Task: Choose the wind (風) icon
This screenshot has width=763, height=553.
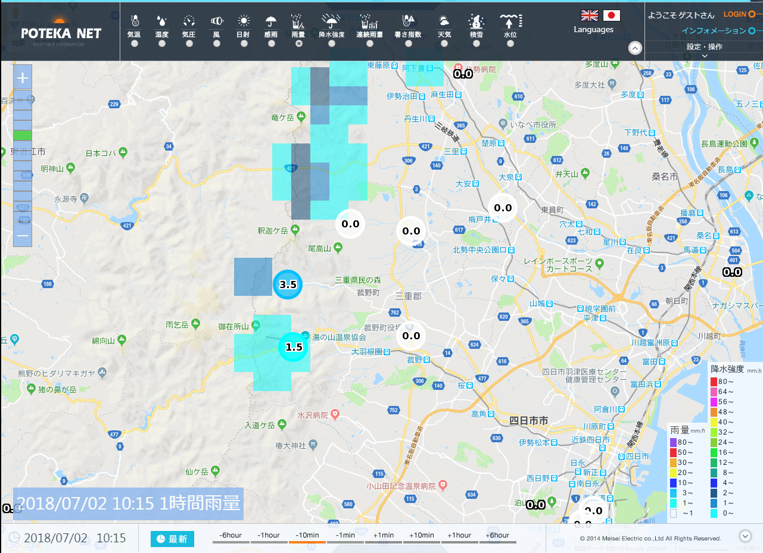Action: [216, 22]
